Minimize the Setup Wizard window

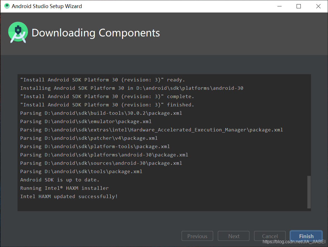[279, 6]
